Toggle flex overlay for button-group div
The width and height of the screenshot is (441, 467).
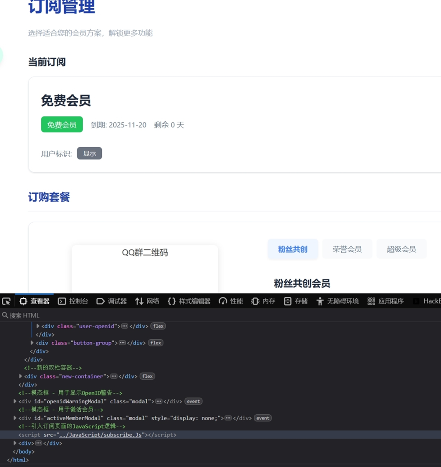point(155,343)
